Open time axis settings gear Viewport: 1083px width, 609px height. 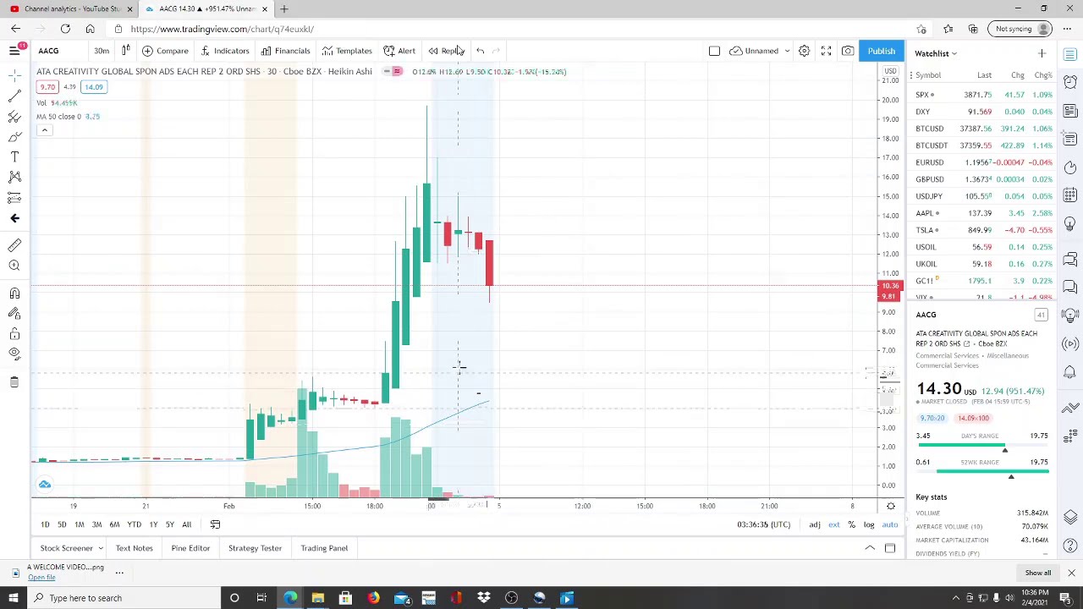(890, 506)
